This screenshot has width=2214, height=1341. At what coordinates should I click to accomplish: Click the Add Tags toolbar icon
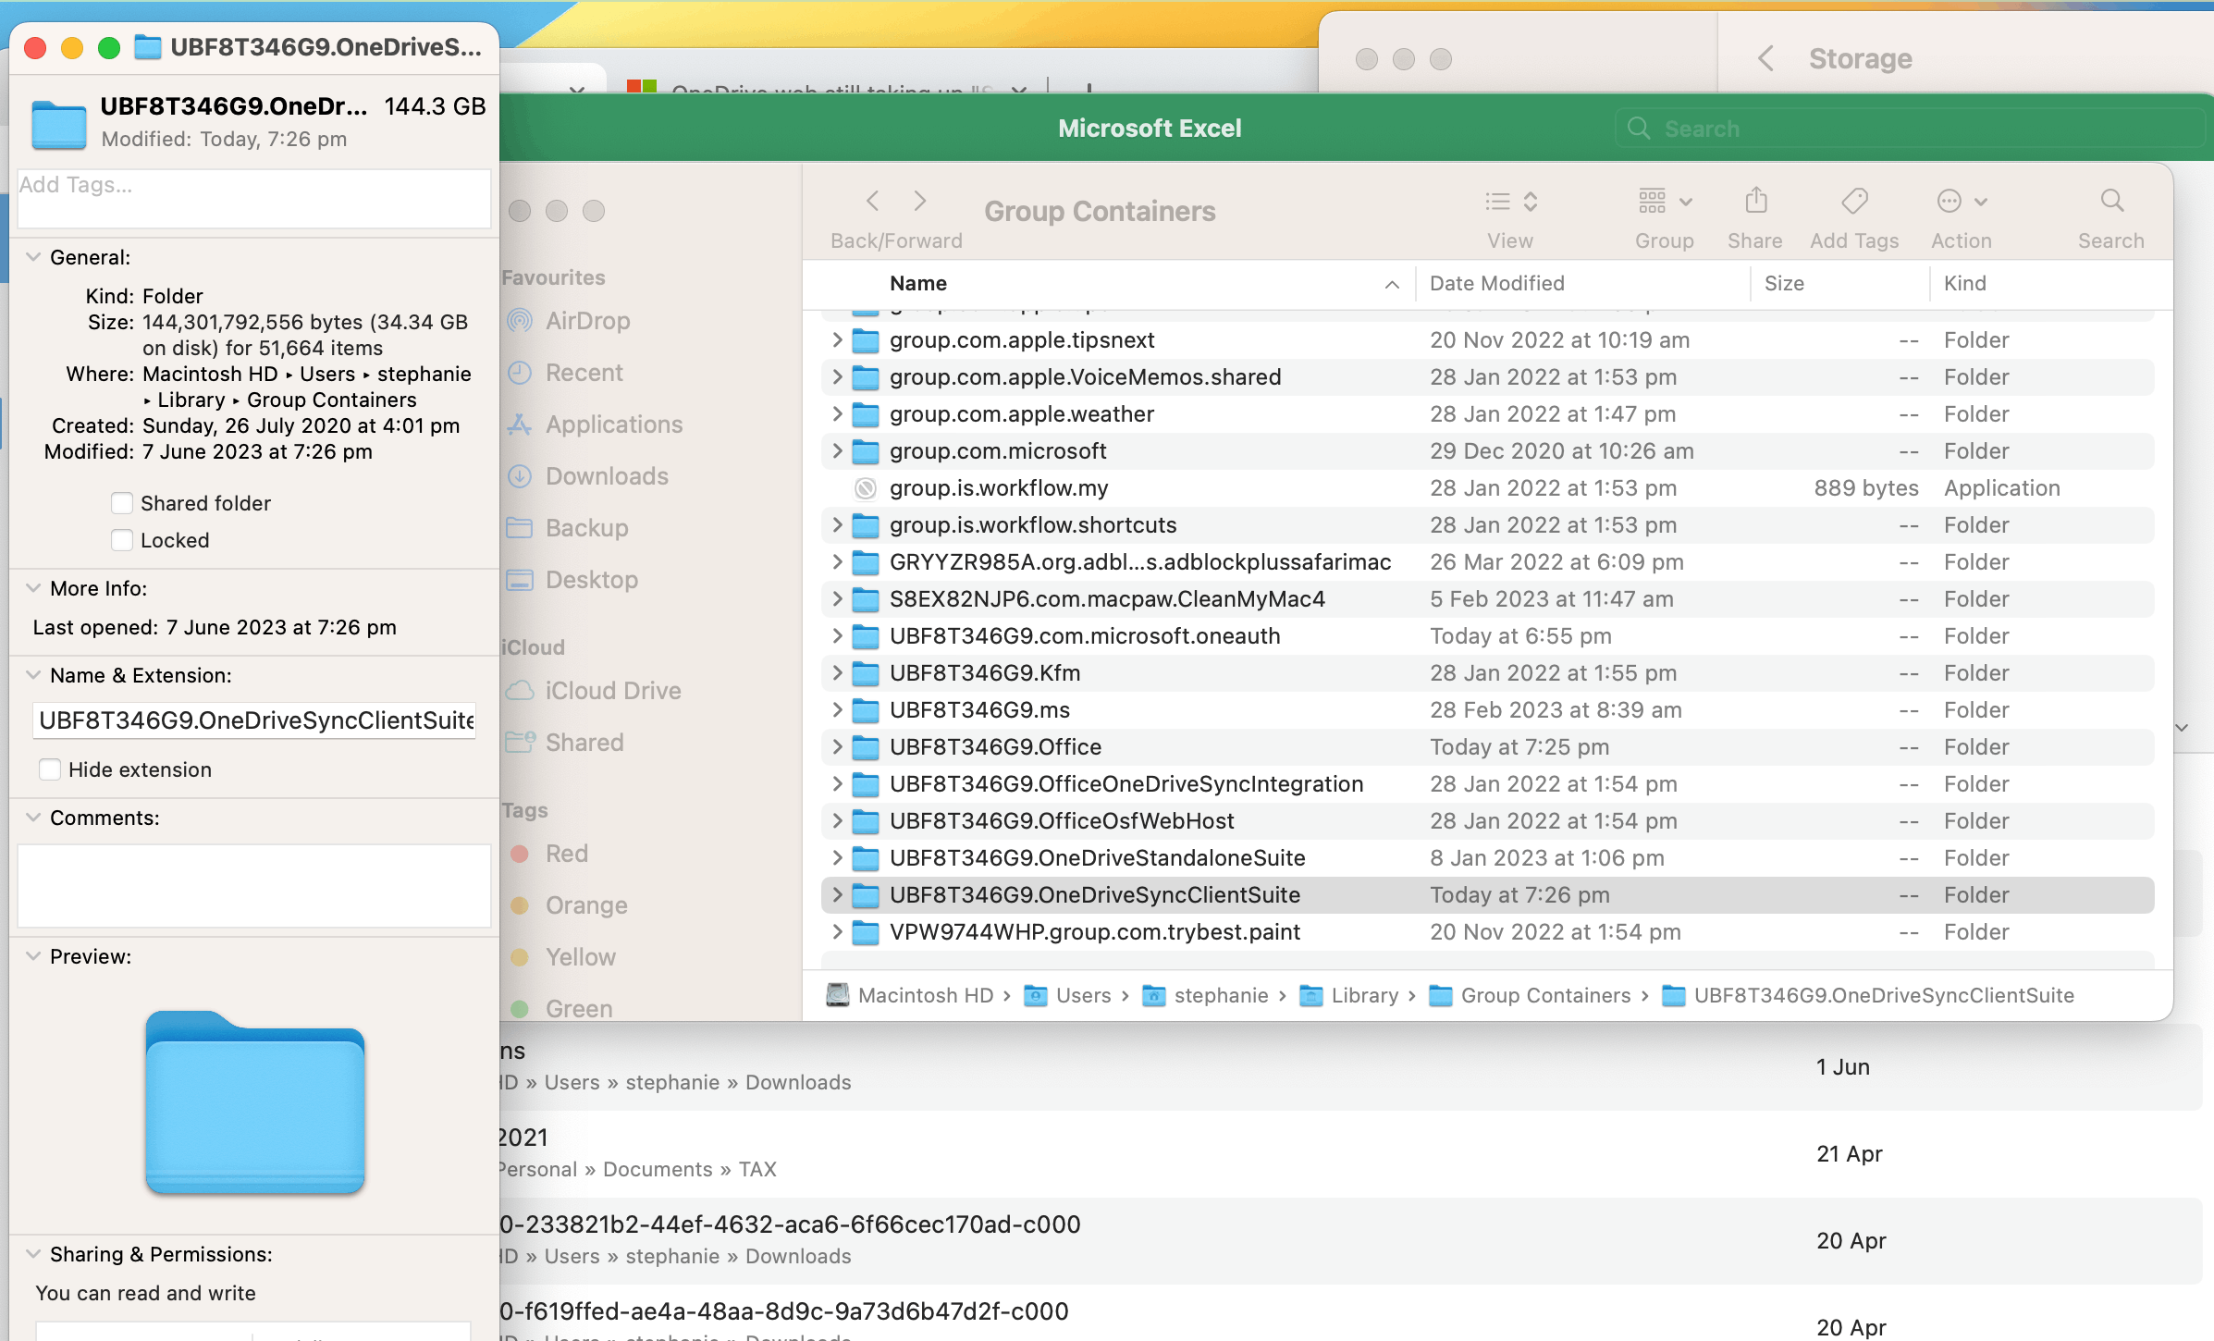[x=1853, y=201]
